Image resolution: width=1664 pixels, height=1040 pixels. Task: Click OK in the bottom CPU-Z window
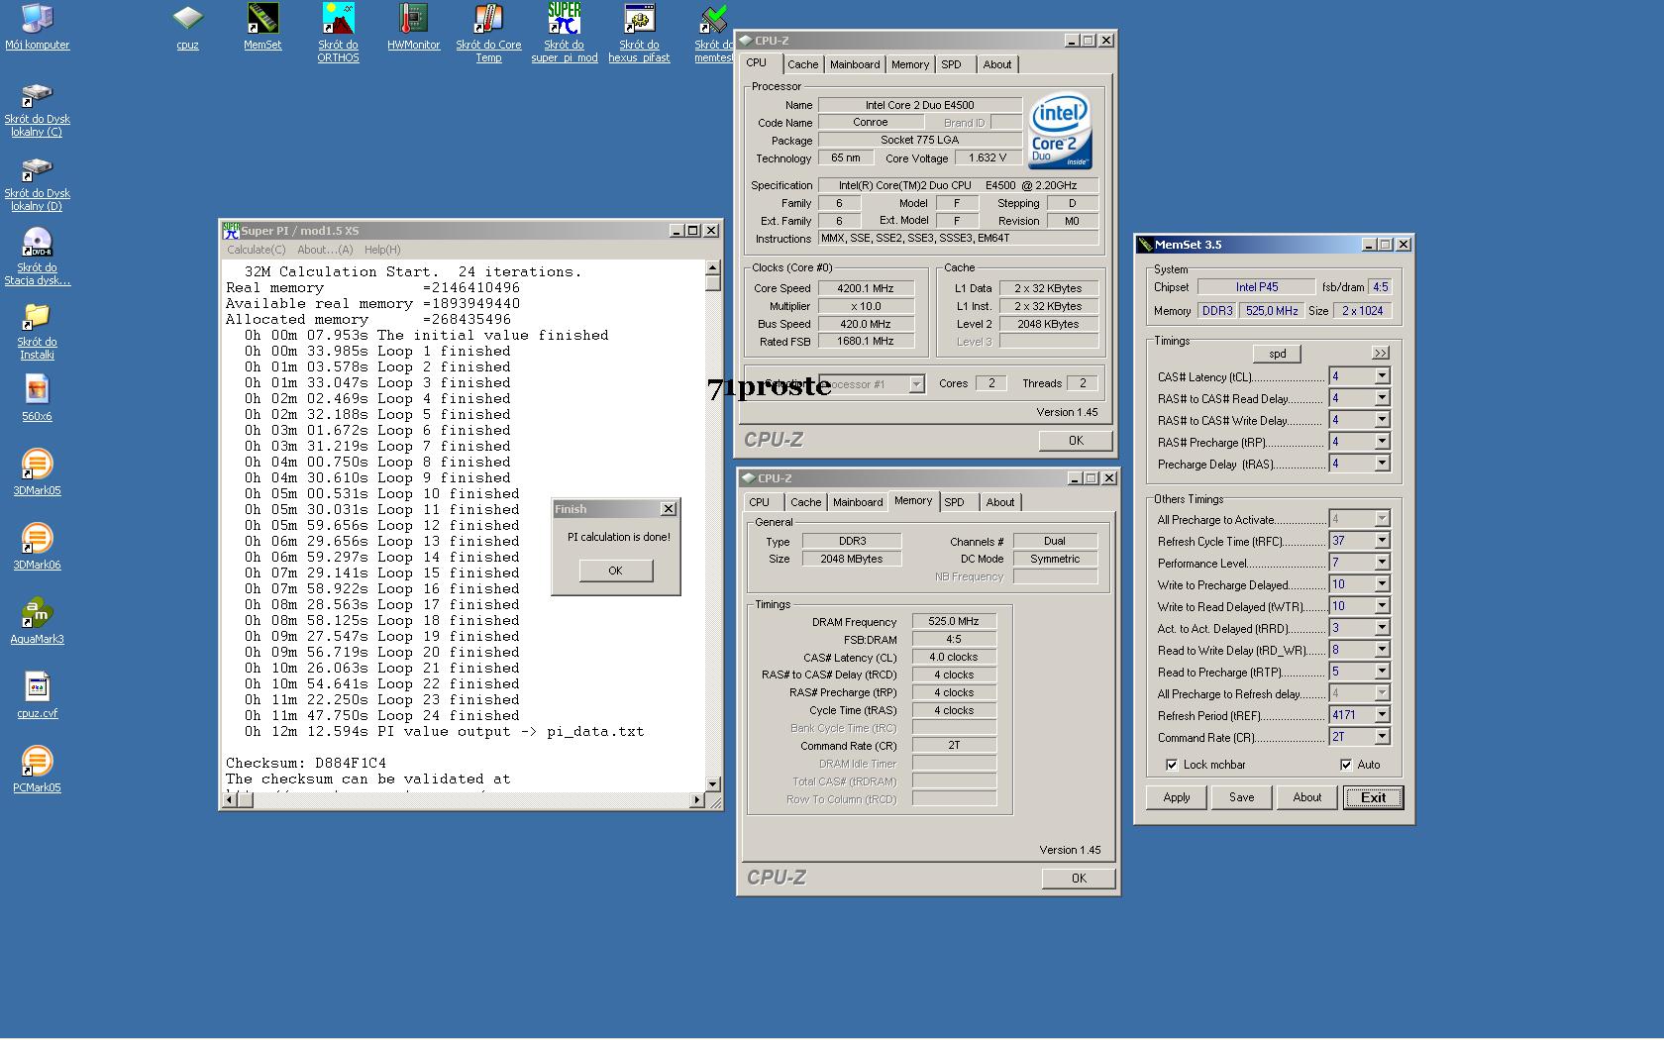pyautogui.click(x=1079, y=879)
